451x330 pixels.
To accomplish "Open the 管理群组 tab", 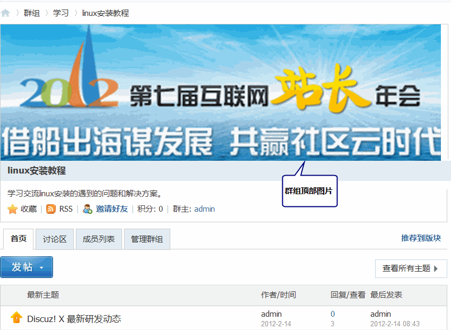I will point(147,239).
